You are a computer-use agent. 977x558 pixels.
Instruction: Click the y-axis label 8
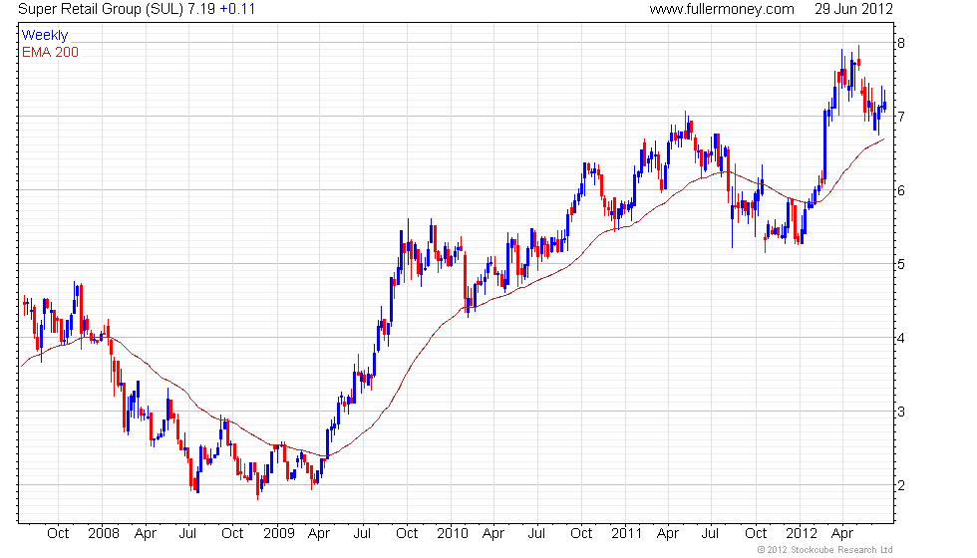pyautogui.click(x=901, y=44)
